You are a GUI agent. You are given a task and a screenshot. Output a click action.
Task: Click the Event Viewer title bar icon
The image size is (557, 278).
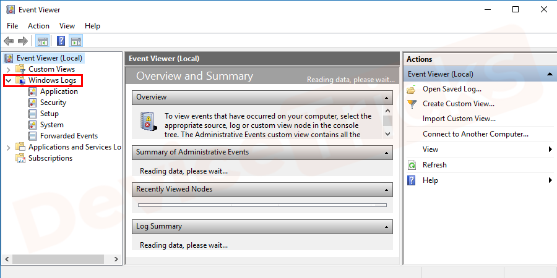(x=11, y=9)
